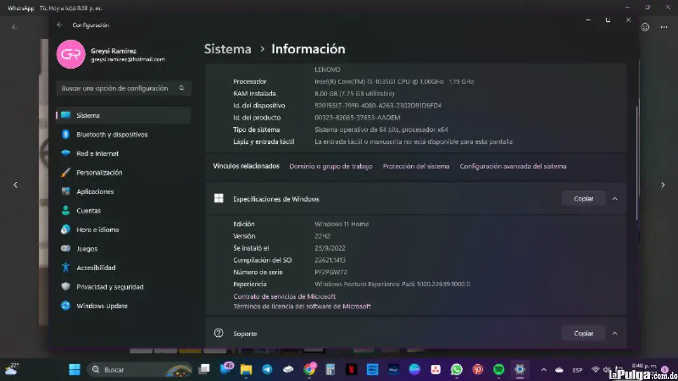The width and height of the screenshot is (678, 381).
Task: Click the Windows logo in Especificaciones header
Action: coord(219,198)
